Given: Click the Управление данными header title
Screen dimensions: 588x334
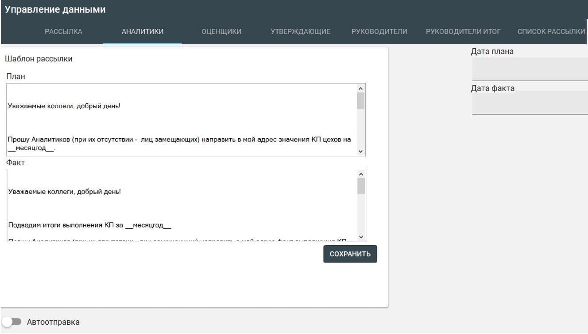Looking at the screenshot, I should 55,9.
